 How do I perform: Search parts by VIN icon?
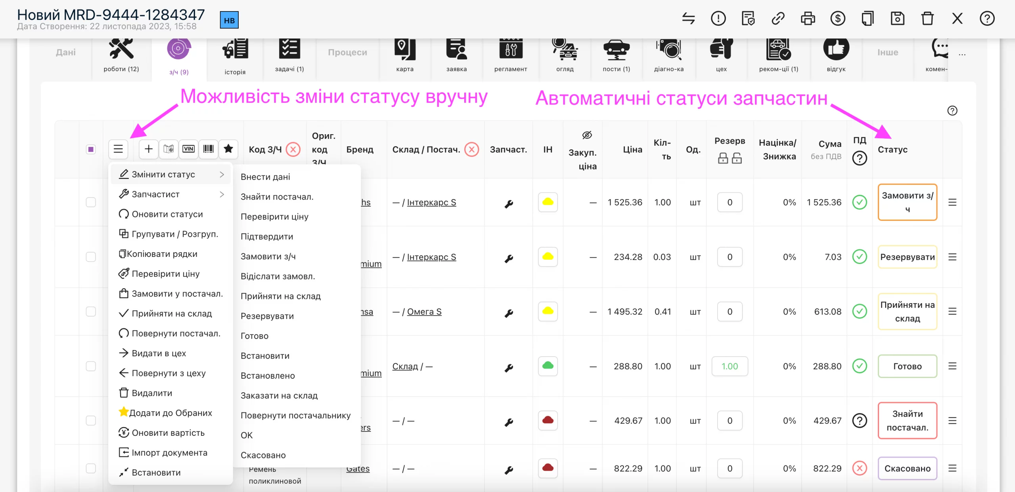pyautogui.click(x=188, y=149)
